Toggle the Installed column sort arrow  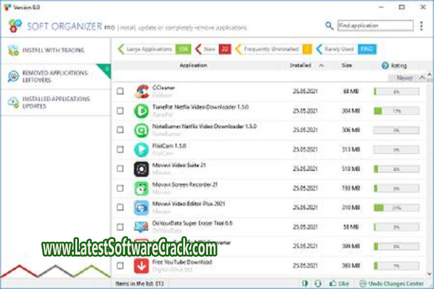coord(321,65)
